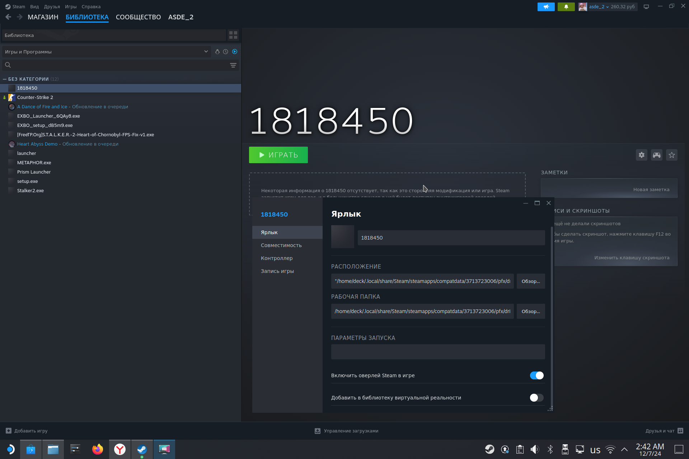Image resolution: width=689 pixels, height=459 pixels.
Task: Click the forward navigation arrow
Action: (x=20, y=17)
